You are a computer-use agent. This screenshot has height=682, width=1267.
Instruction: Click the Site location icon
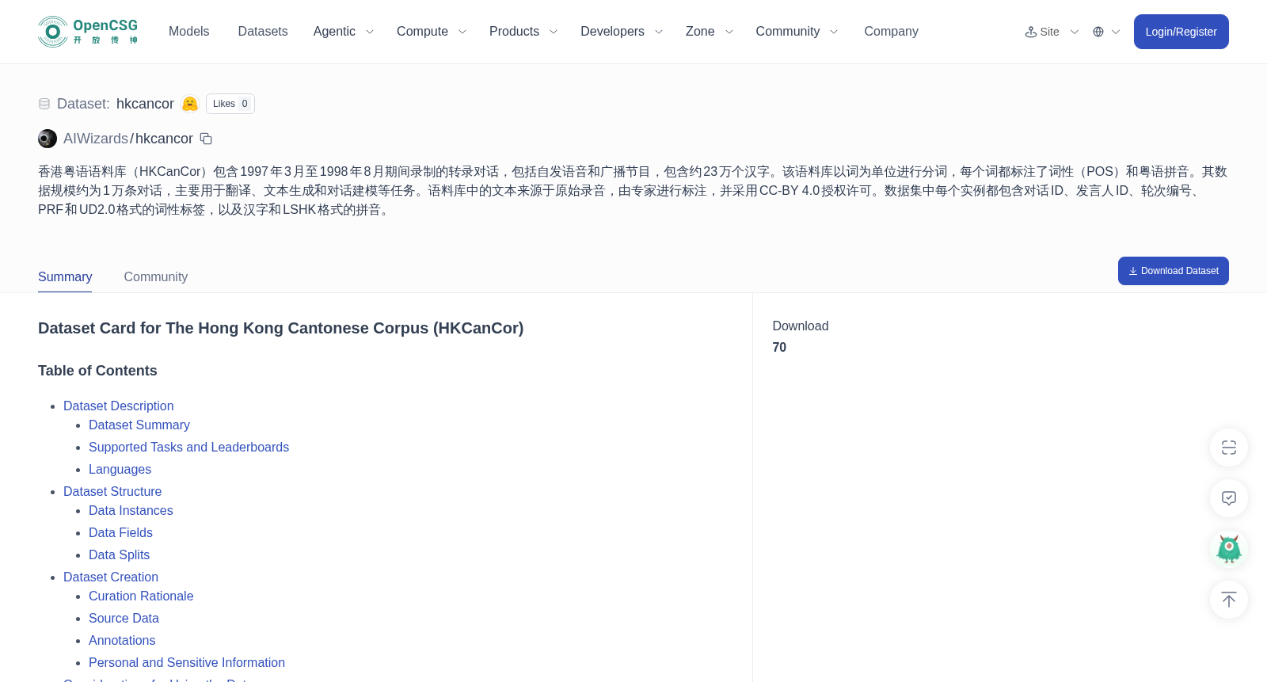click(x=1031, y=32)
